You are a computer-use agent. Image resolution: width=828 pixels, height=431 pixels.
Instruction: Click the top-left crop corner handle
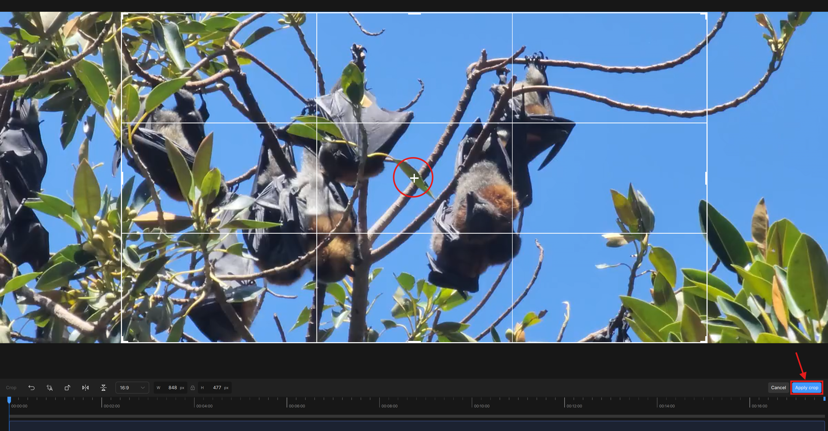point(124,15)
